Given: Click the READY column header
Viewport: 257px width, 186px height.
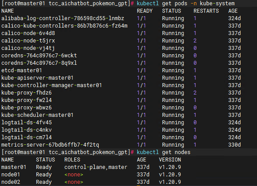Looking at the screenshot, I should [145, 11].
